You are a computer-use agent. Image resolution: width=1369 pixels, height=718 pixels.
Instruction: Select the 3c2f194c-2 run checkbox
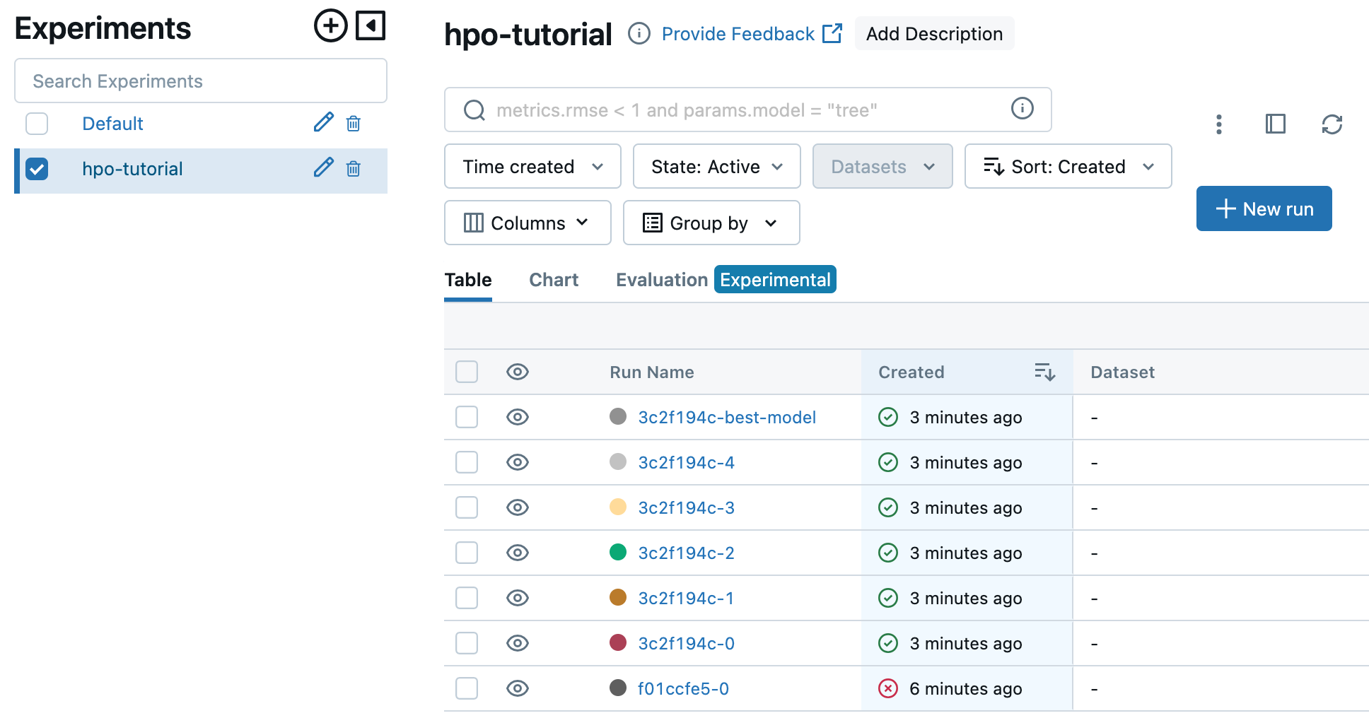pyautogui.click(x=467, y=553)
